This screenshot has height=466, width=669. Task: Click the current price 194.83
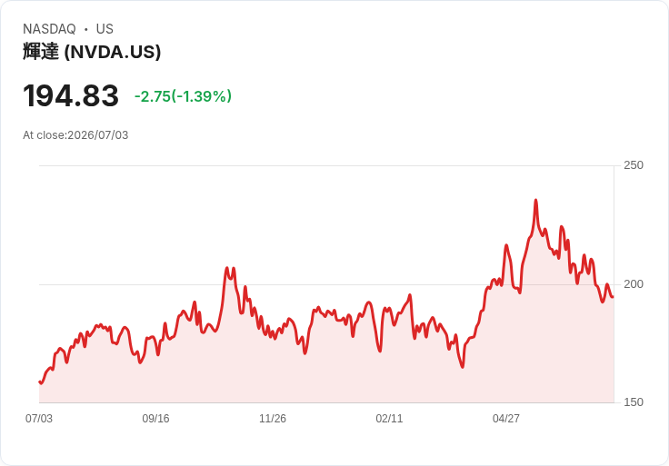tap(71, 96)
